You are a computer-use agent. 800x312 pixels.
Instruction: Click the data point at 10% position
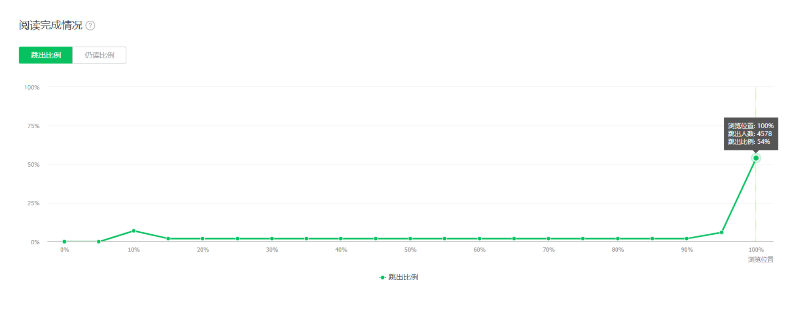pos(134,231)
